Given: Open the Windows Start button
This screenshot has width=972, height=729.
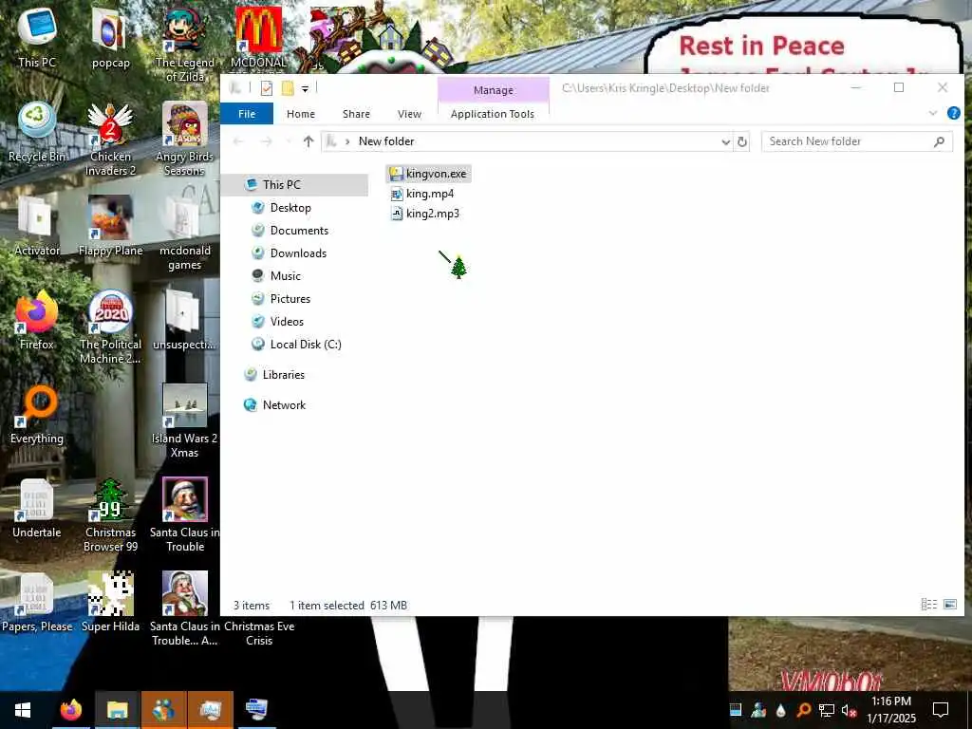Looking at the screenshot, I should click(x=23, y=710).
